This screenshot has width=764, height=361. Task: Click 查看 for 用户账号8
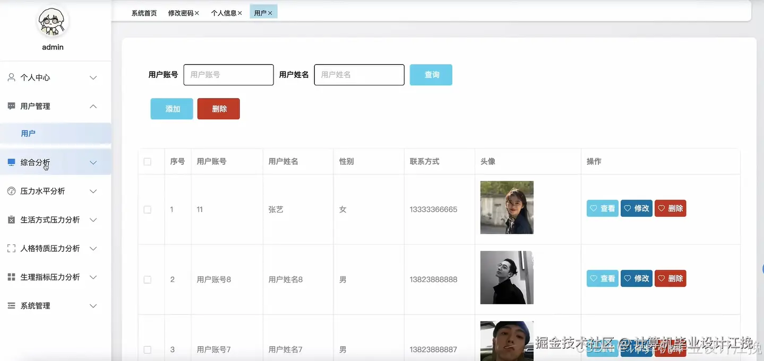[x=603, y=278]
